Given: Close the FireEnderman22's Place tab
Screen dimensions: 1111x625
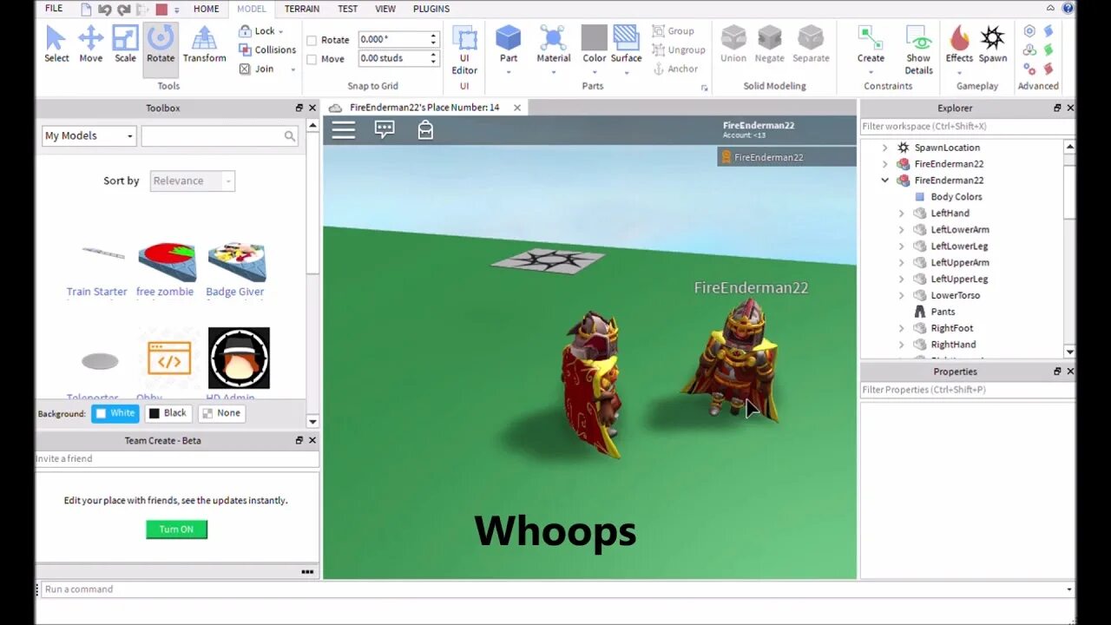Looking at the screenshot, I should (517, 108).
